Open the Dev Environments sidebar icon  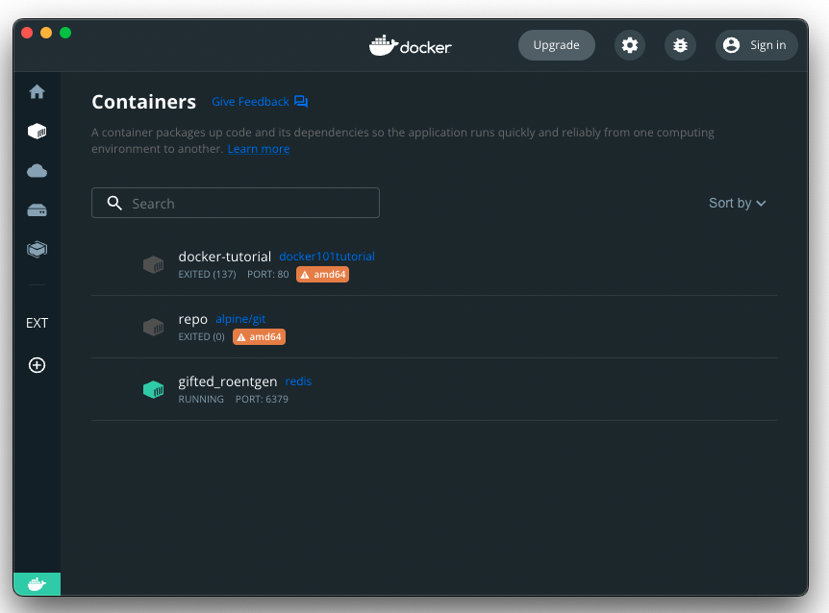(x=37, y=249)
